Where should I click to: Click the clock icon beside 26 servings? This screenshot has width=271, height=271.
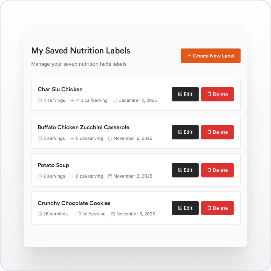click(x=40, y=214)
